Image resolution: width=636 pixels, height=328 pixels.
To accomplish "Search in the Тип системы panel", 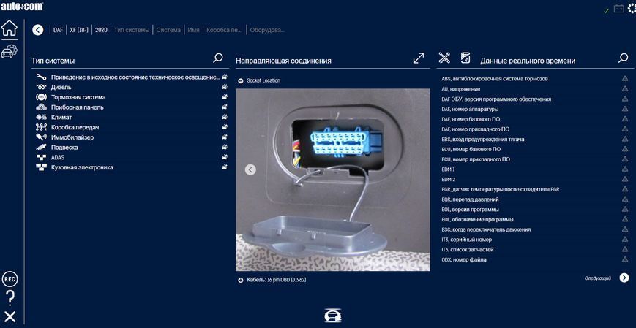I will pos(218,58).
